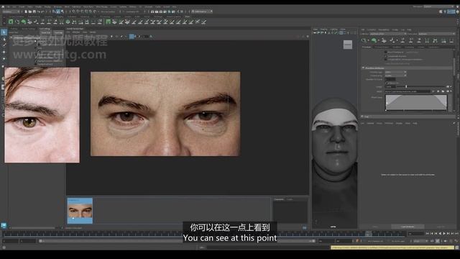Go to end of playback range
This screenshot has width=460, height=259.
point(457,233)
